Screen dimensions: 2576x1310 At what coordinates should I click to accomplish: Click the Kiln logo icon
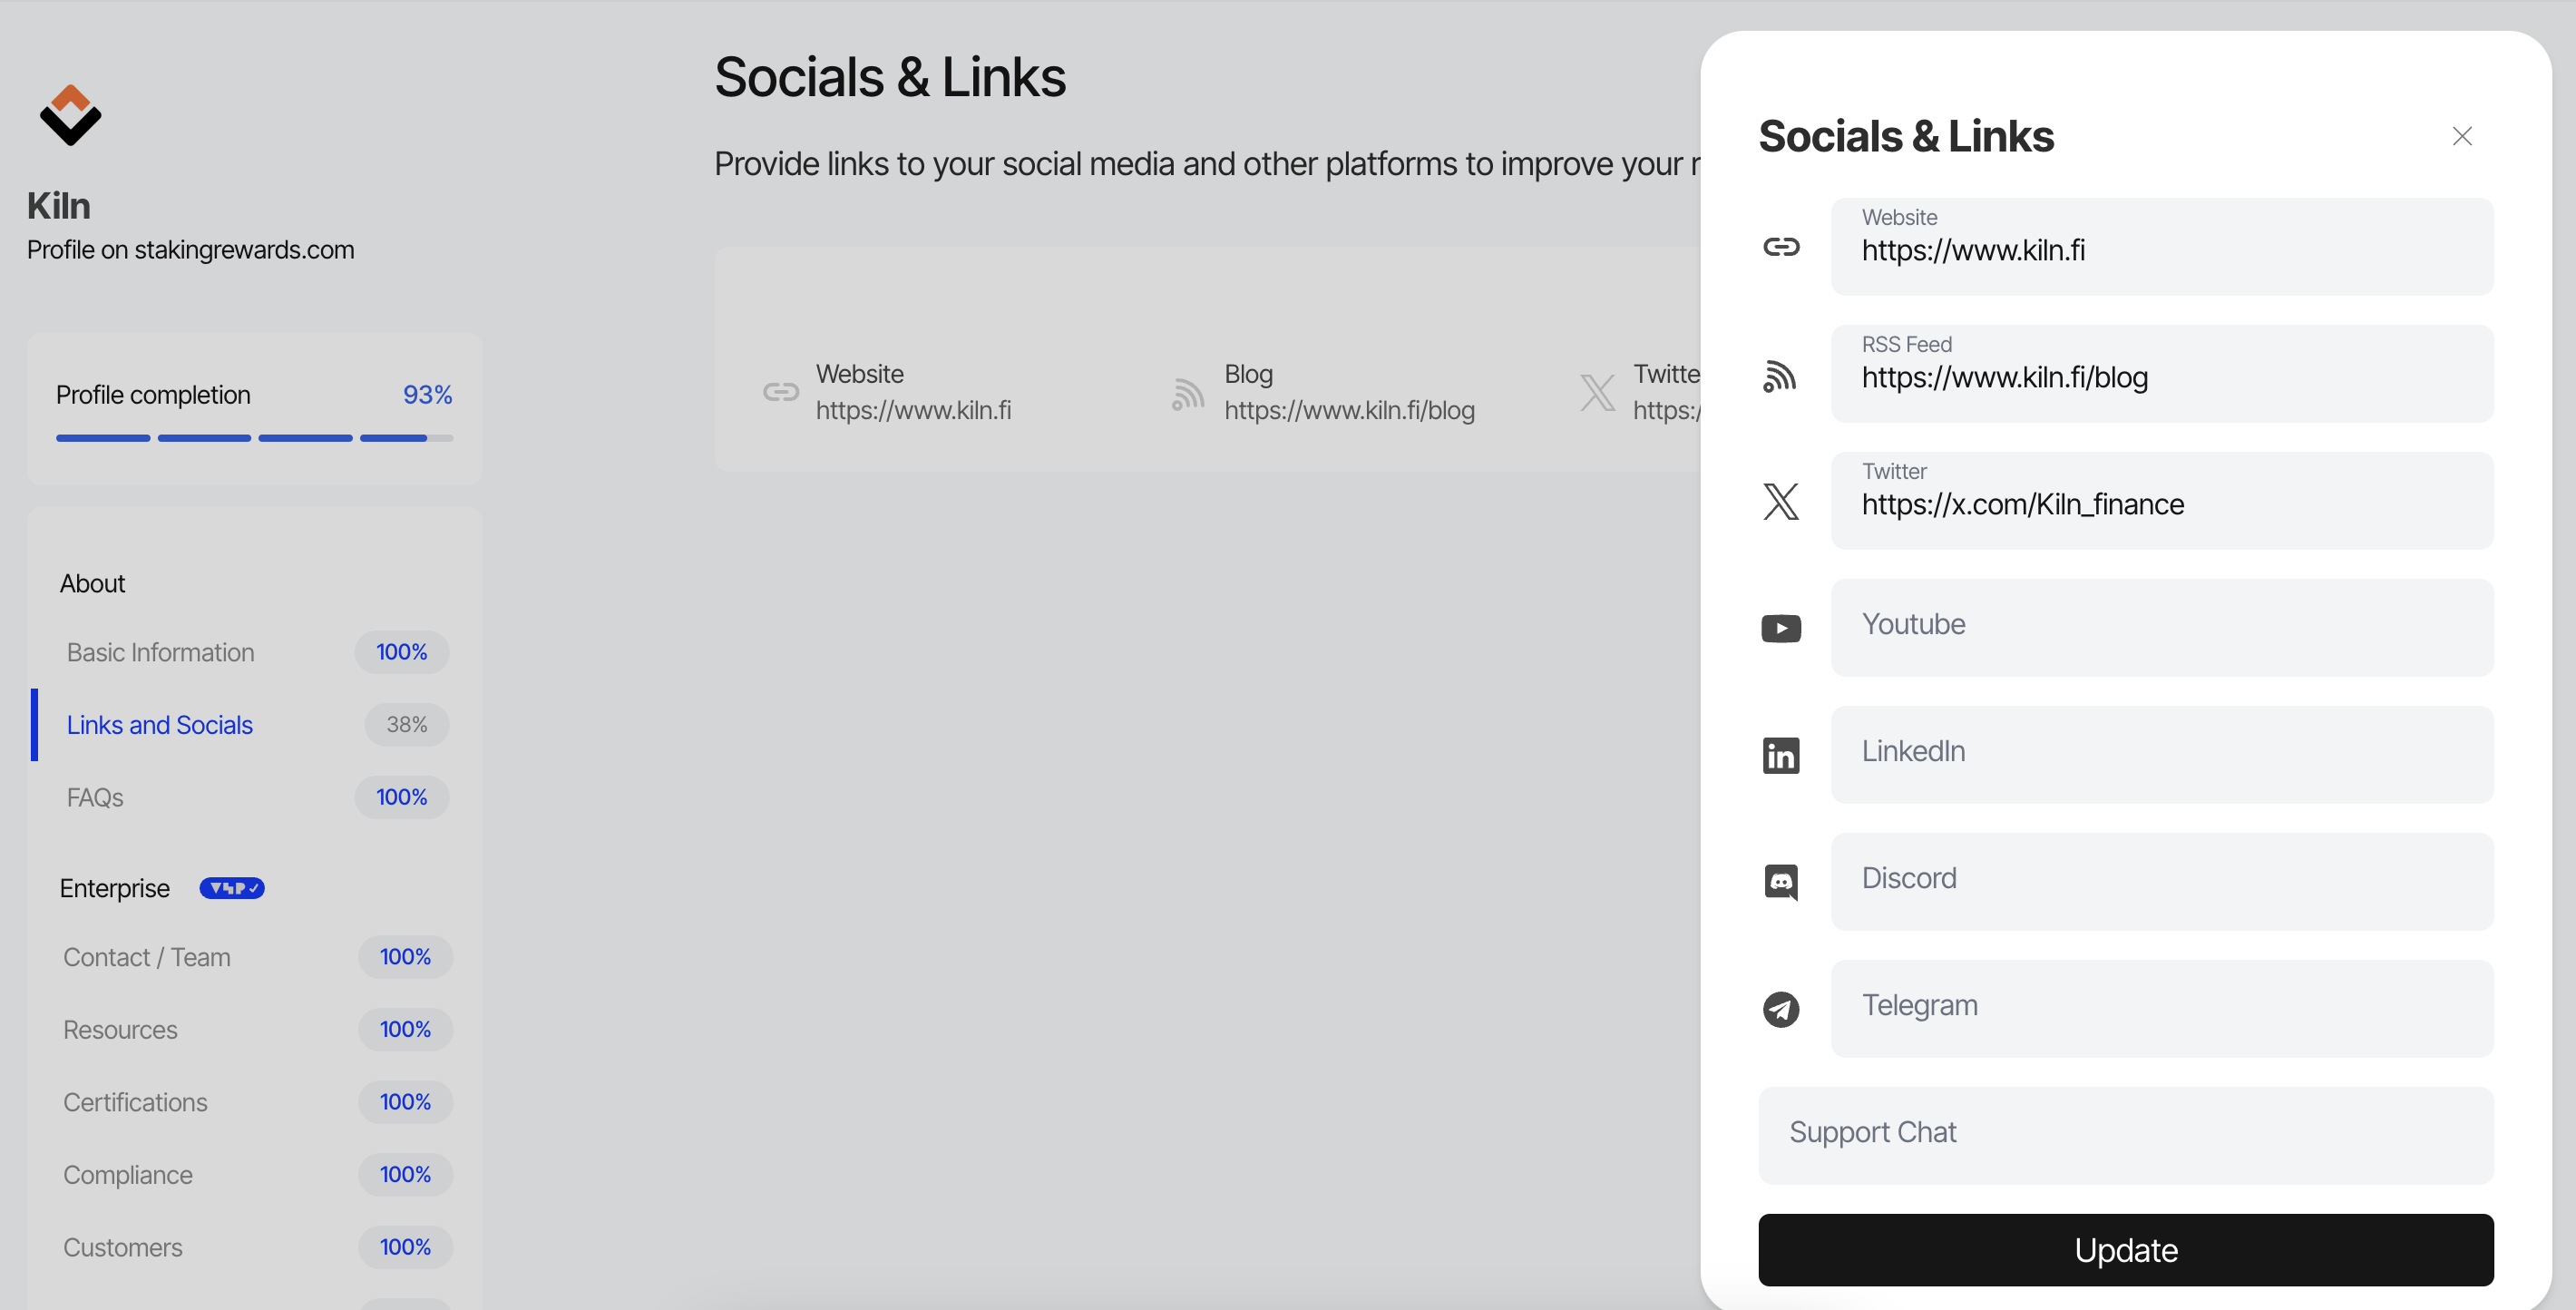(70, 115)
